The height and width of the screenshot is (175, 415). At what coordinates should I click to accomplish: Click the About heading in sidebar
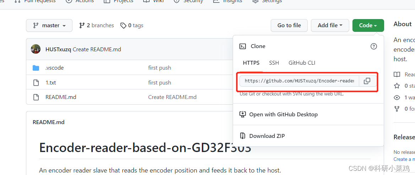pos(403,24)
